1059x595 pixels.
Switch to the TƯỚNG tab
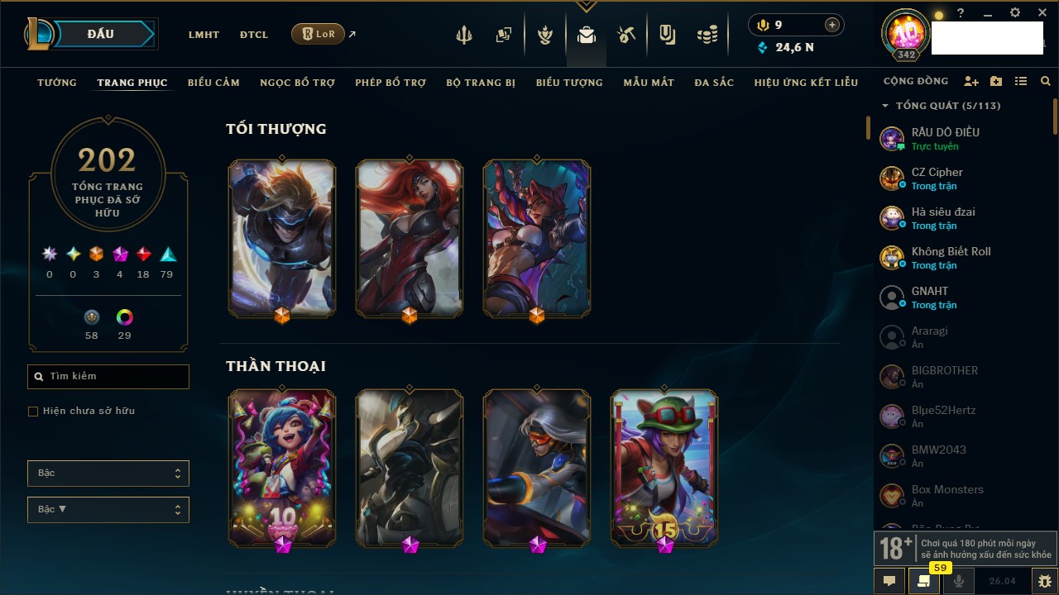(x=57, y=83)
